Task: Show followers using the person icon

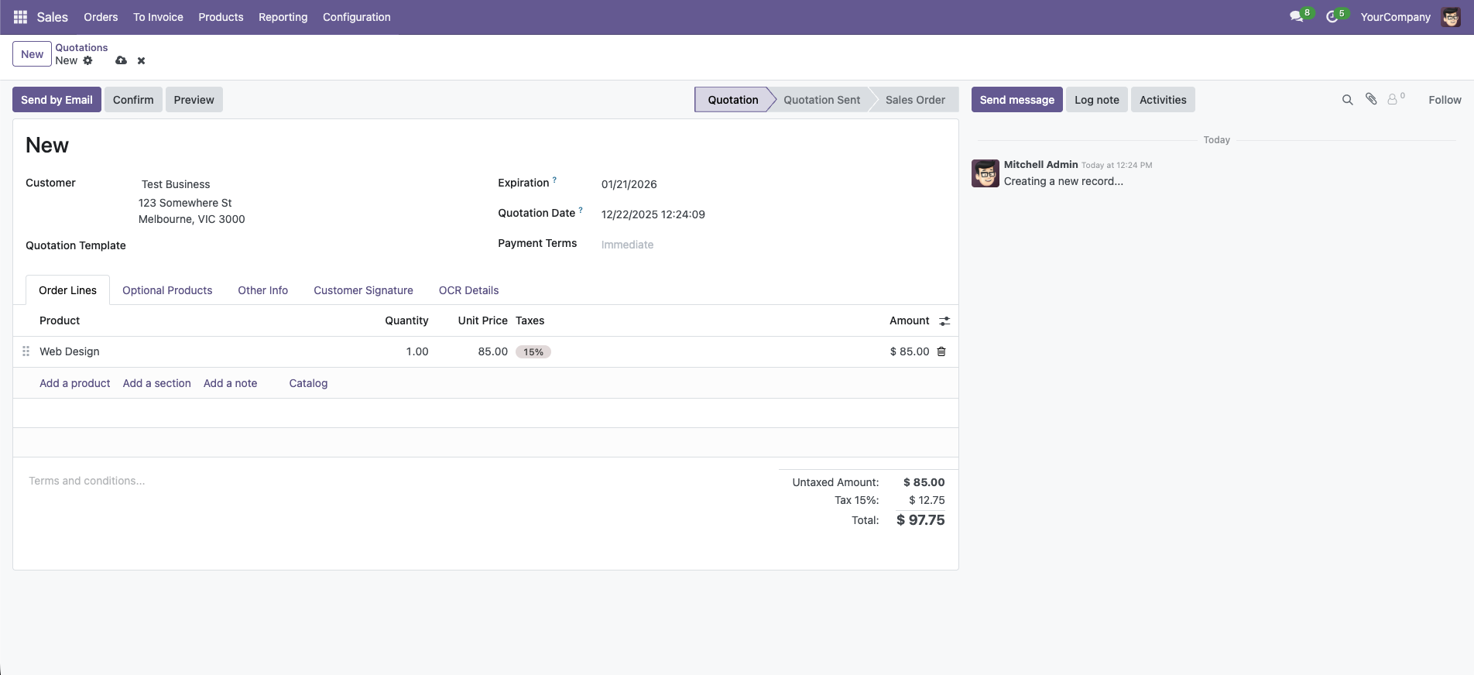Action: (x=1393, y=99)
